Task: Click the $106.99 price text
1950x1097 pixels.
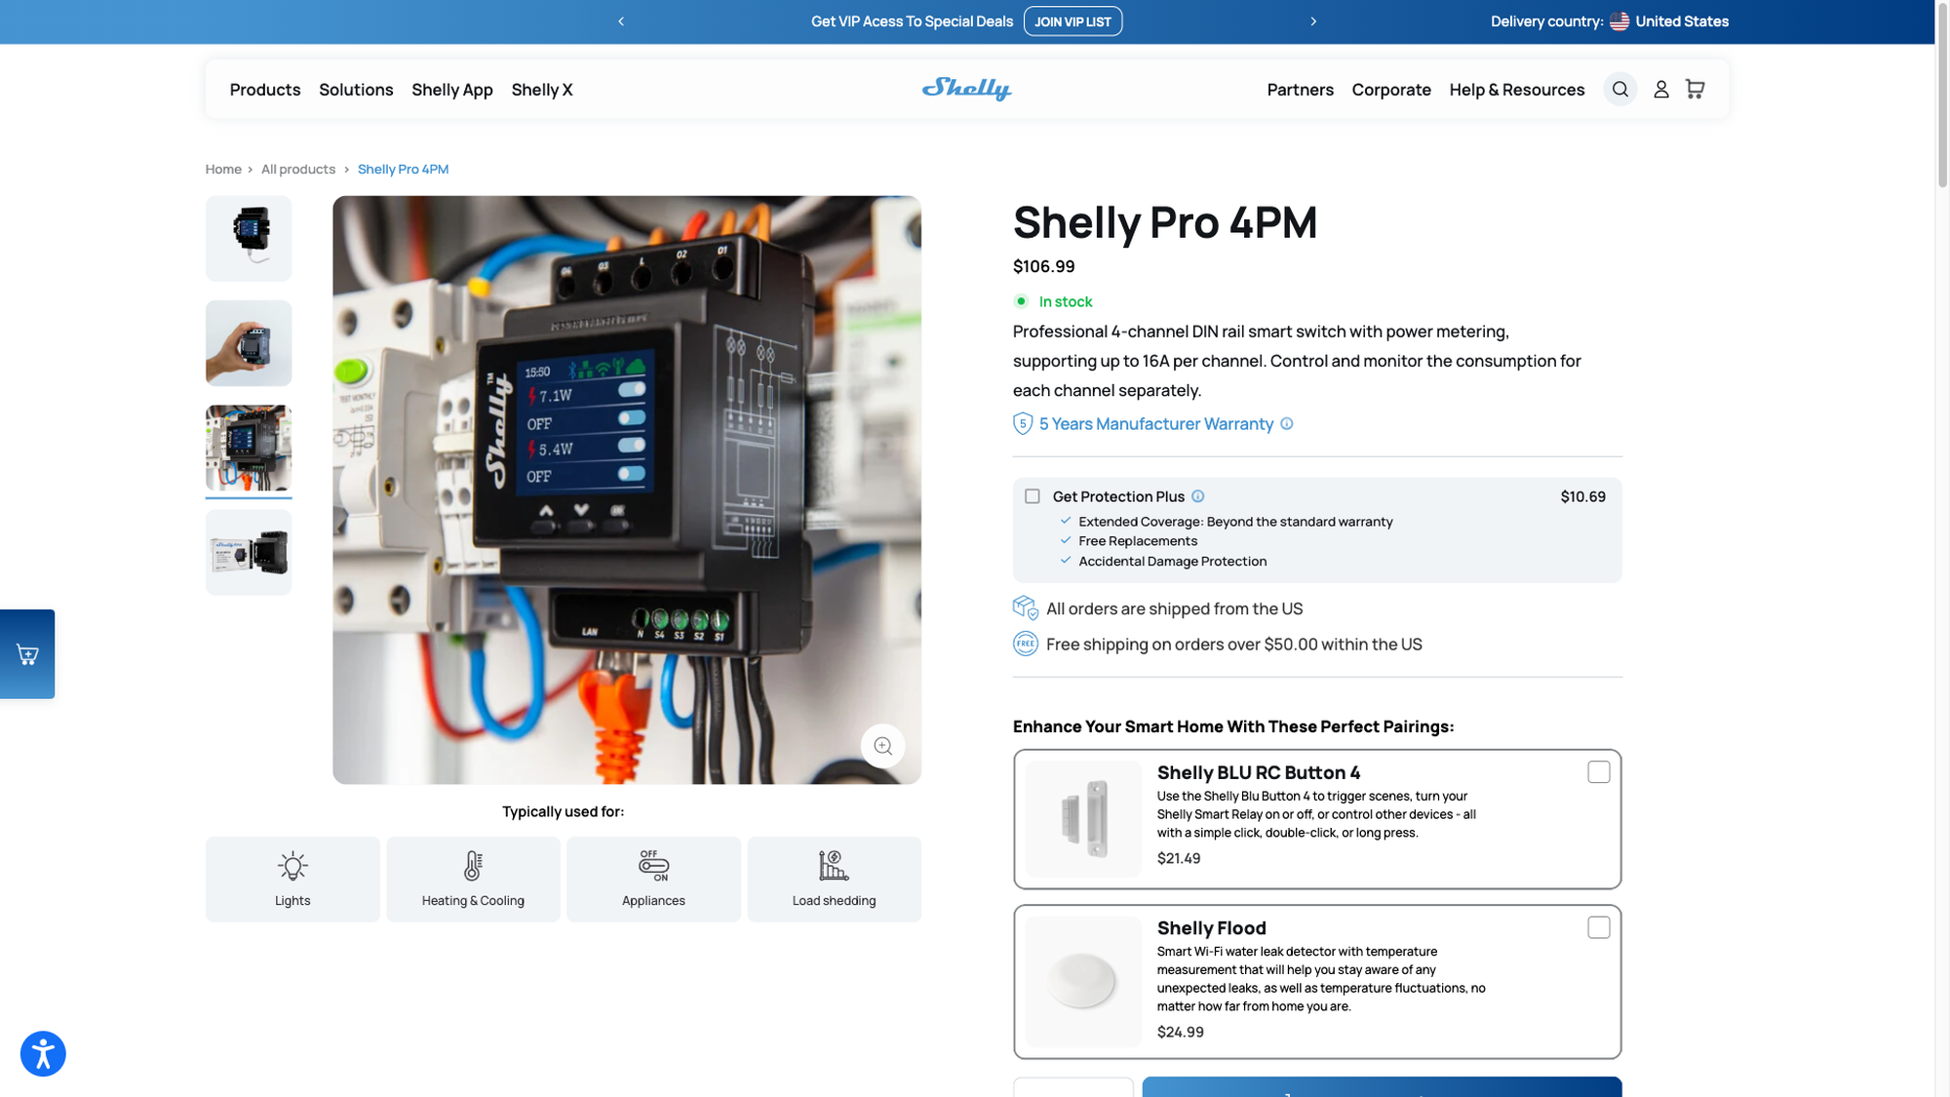Action: 1043,266
